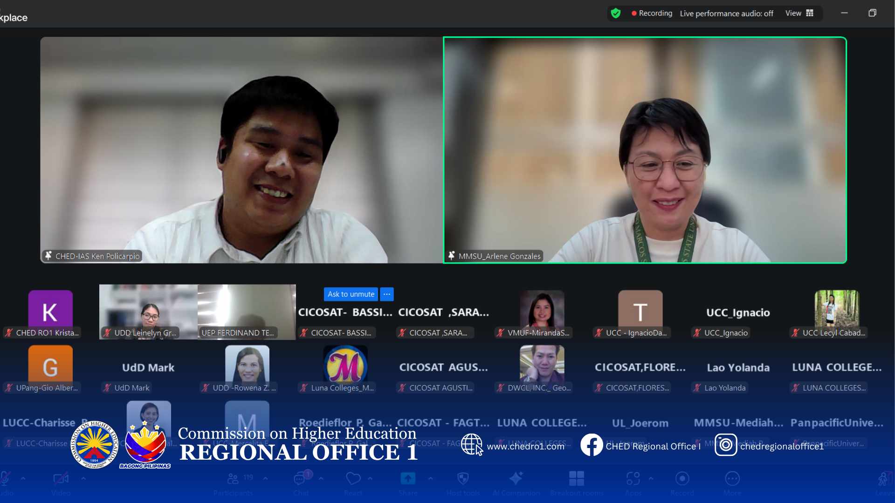
Task: Click the Ask to unmute button
Action: pos(351,294)
